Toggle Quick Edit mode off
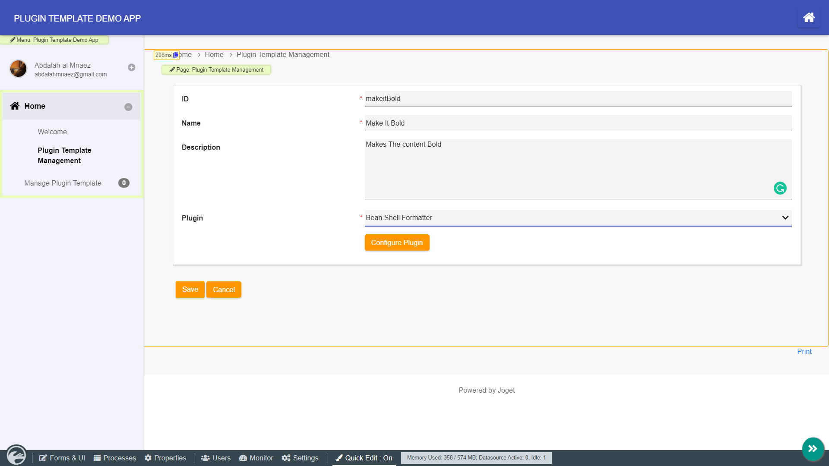This screenshot has width=829, height=466. [x=364, y=458]
